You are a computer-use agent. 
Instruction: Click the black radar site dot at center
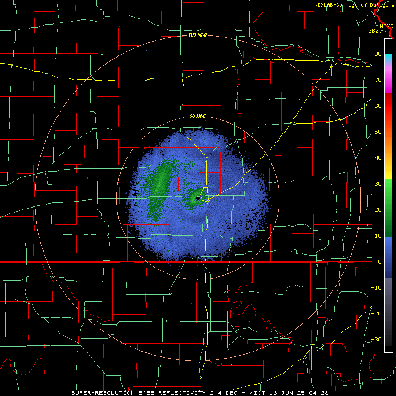coord(198,198)
